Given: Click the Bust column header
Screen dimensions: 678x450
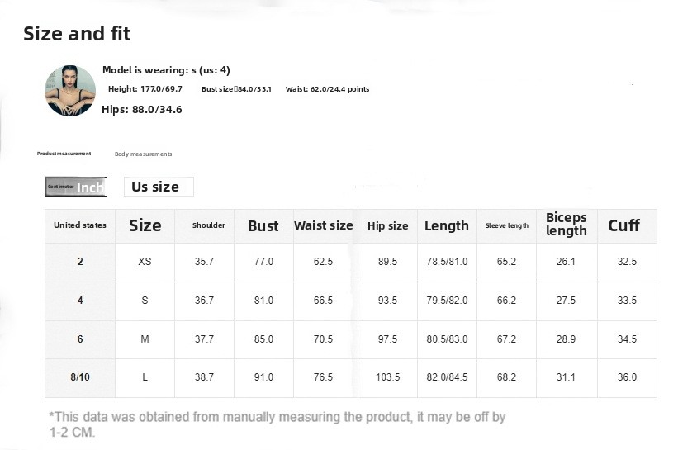Looking at the screenshot, I should click(x=263, y=225).
